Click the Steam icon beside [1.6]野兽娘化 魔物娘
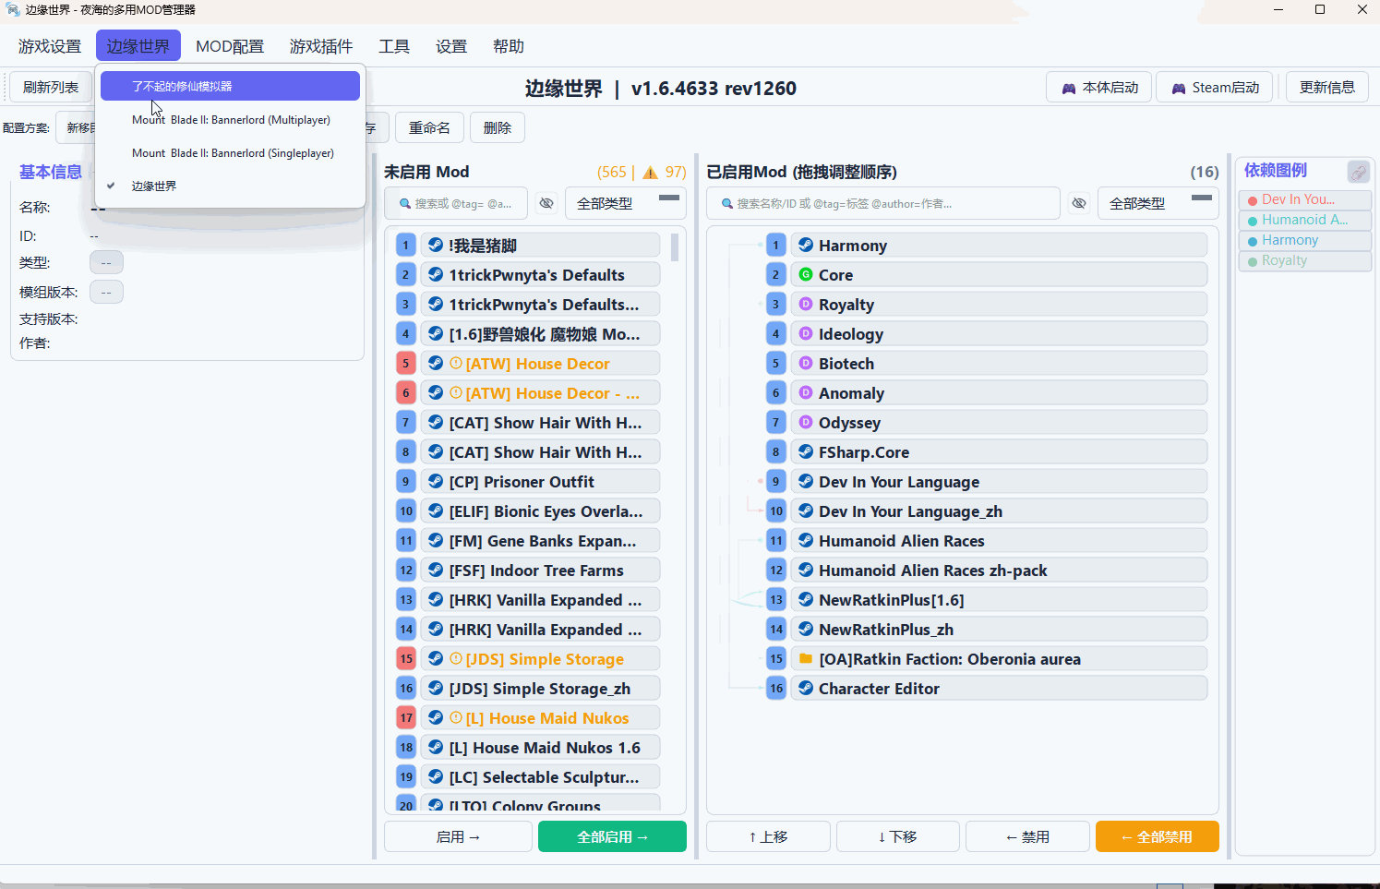The image size is (1380, 889). [x=436, y=333]
